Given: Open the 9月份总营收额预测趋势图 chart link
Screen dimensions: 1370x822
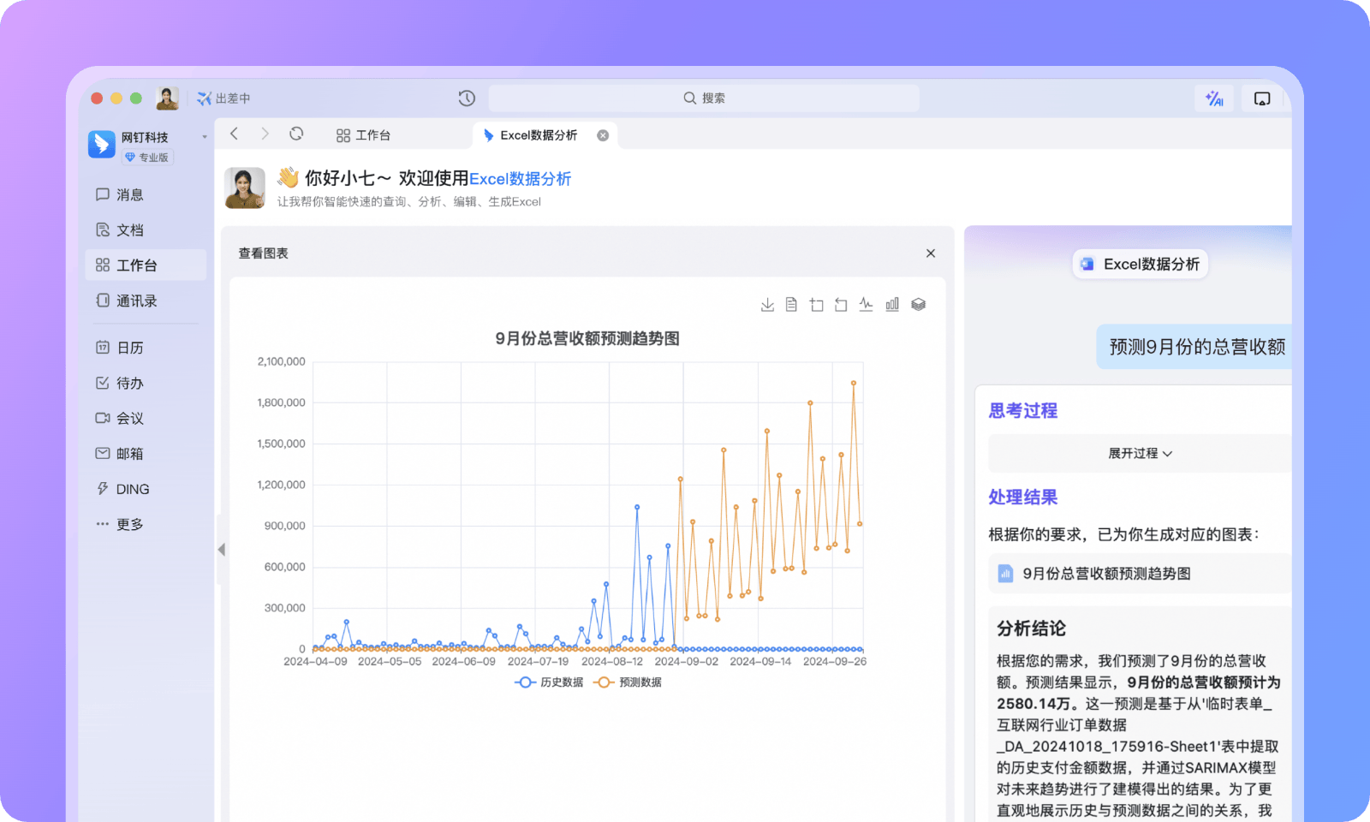Looking at the screenshot, I should tap(1105, 574).
